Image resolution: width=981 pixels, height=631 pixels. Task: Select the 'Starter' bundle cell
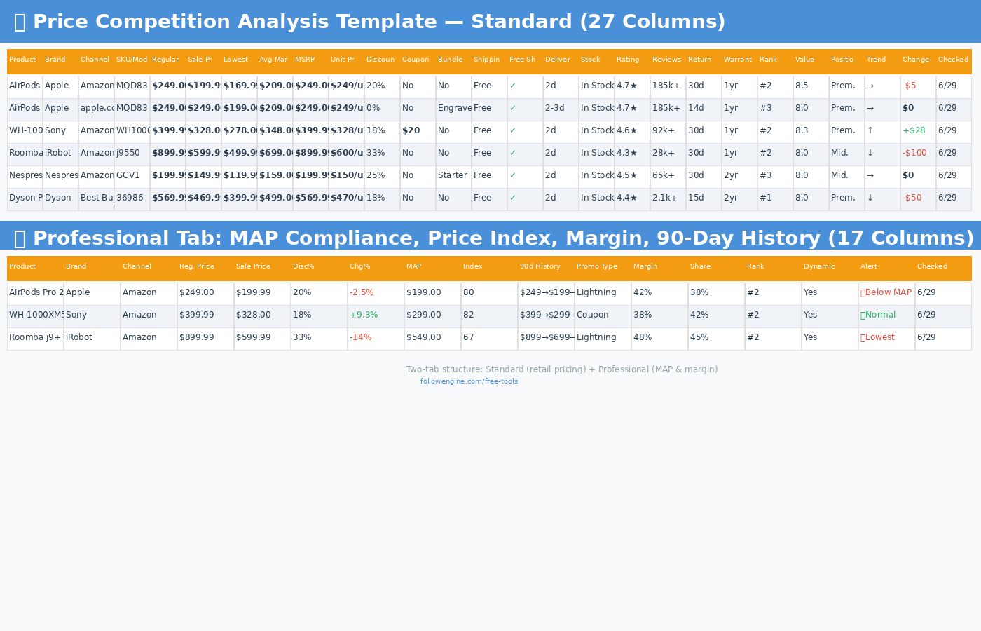453,176
